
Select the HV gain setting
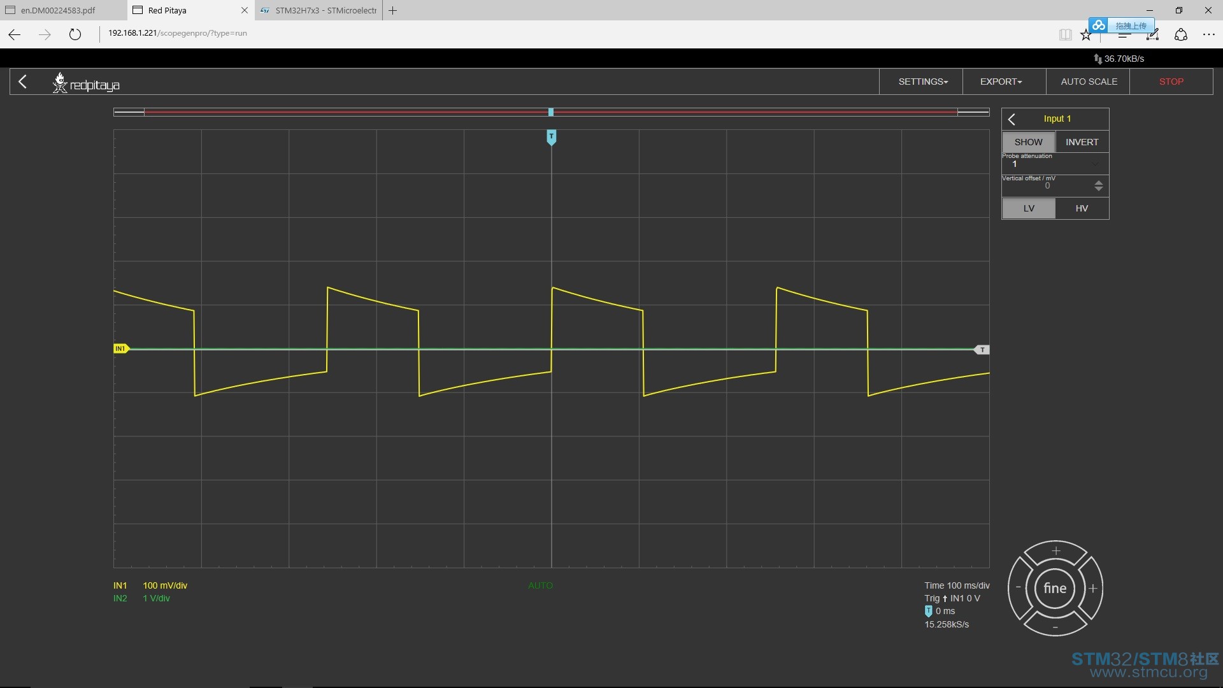pos(1082,208)
